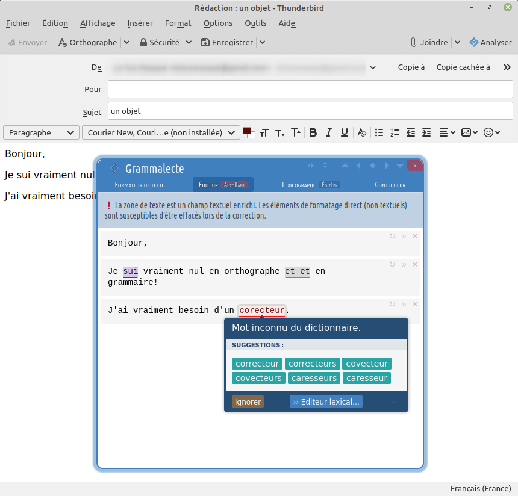Toggle the AutoRafr option
Image resolution: width=518 pixels, height=496 pixels.
[234, 185]
